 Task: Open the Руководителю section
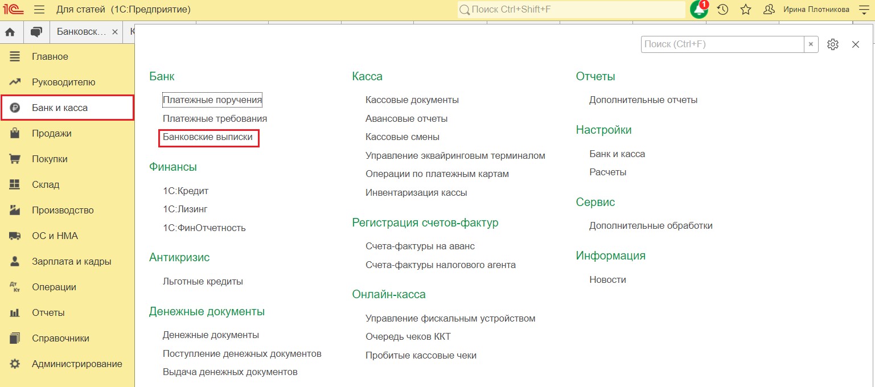coord(67,82)
